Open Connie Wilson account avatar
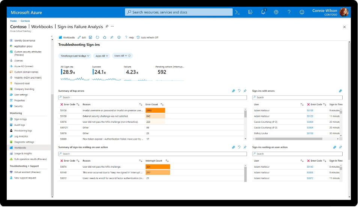 coord(344,12)
